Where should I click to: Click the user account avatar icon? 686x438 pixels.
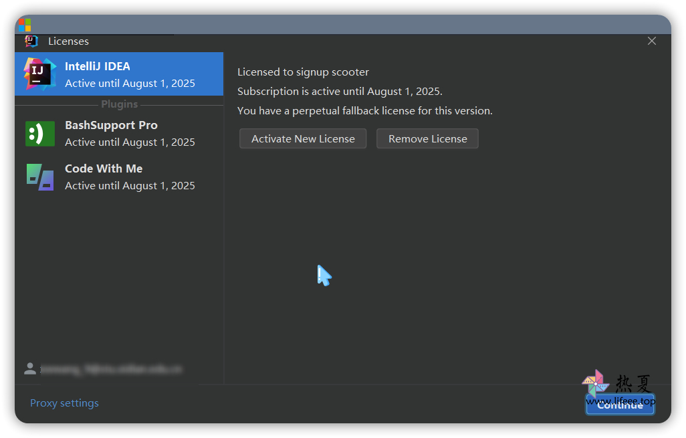(30, 368)
